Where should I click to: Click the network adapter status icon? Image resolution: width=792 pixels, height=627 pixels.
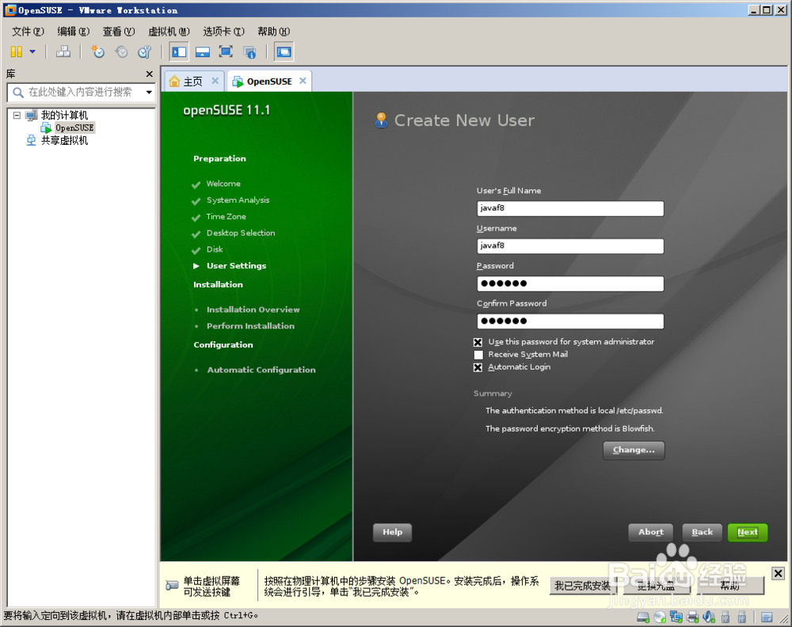(x=676, y=617)
